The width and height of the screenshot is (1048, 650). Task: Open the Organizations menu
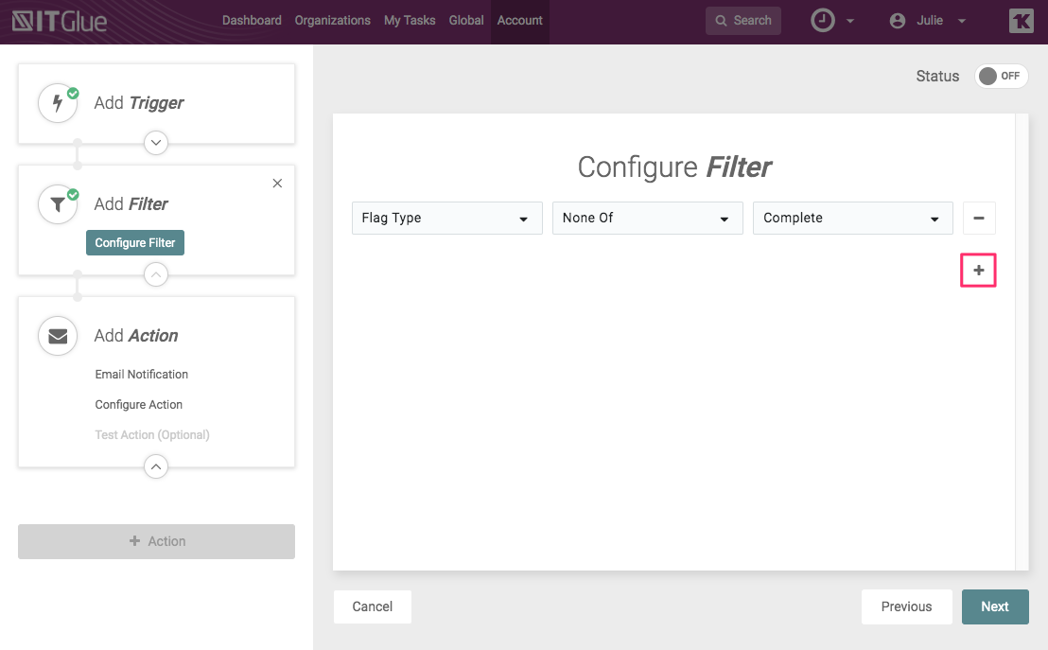click(332, 21)
